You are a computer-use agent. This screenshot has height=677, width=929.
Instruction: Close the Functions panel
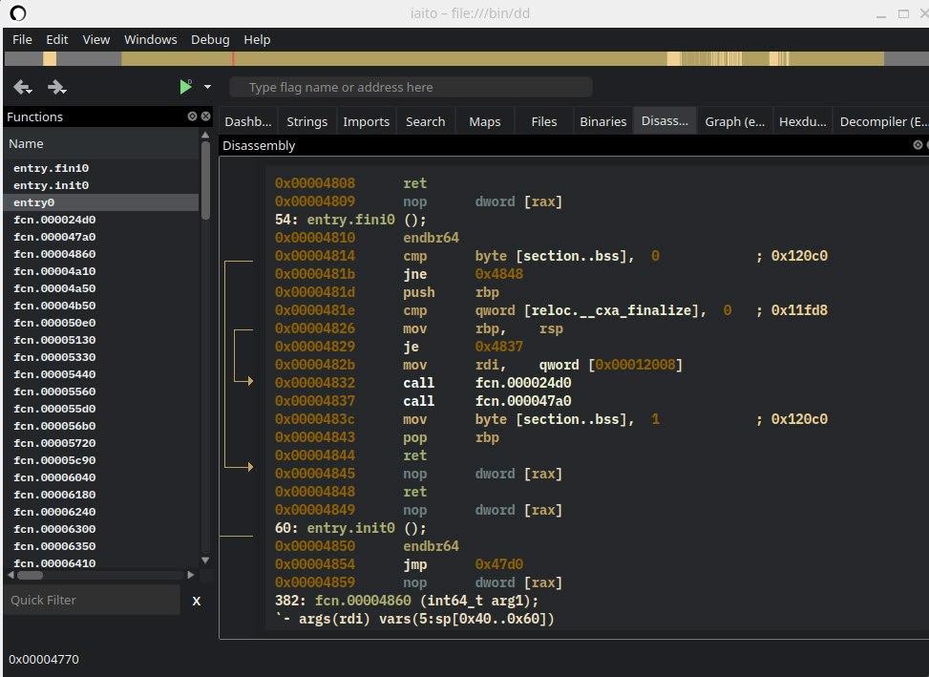click(x=205, y=116)
